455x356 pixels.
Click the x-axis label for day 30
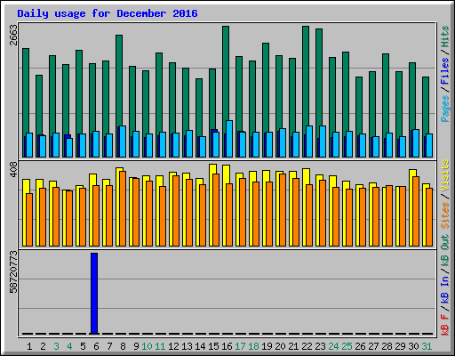413,346
